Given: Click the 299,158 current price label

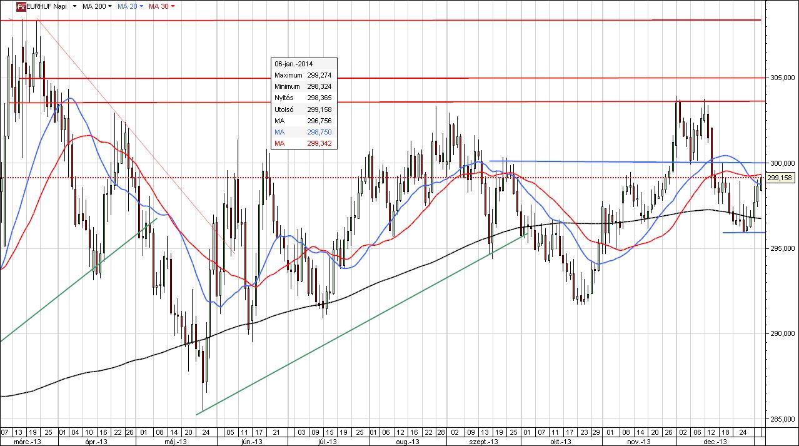Looking at the screenshot, I should tap(780, 178).
